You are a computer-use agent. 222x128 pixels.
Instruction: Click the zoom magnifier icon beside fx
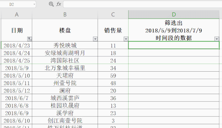coord(51,4)
